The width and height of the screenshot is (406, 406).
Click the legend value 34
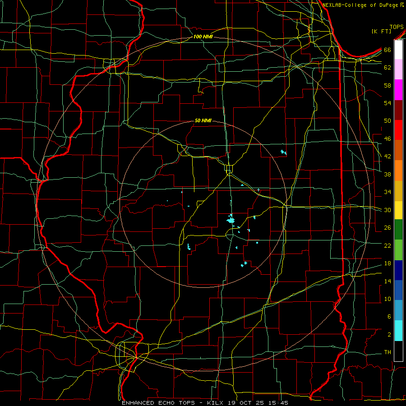click(x=388, y=192)
